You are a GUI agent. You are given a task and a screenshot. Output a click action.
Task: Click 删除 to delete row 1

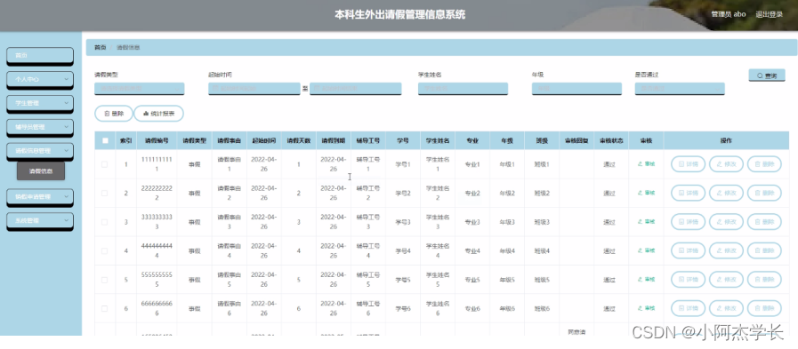pos(764,164)
